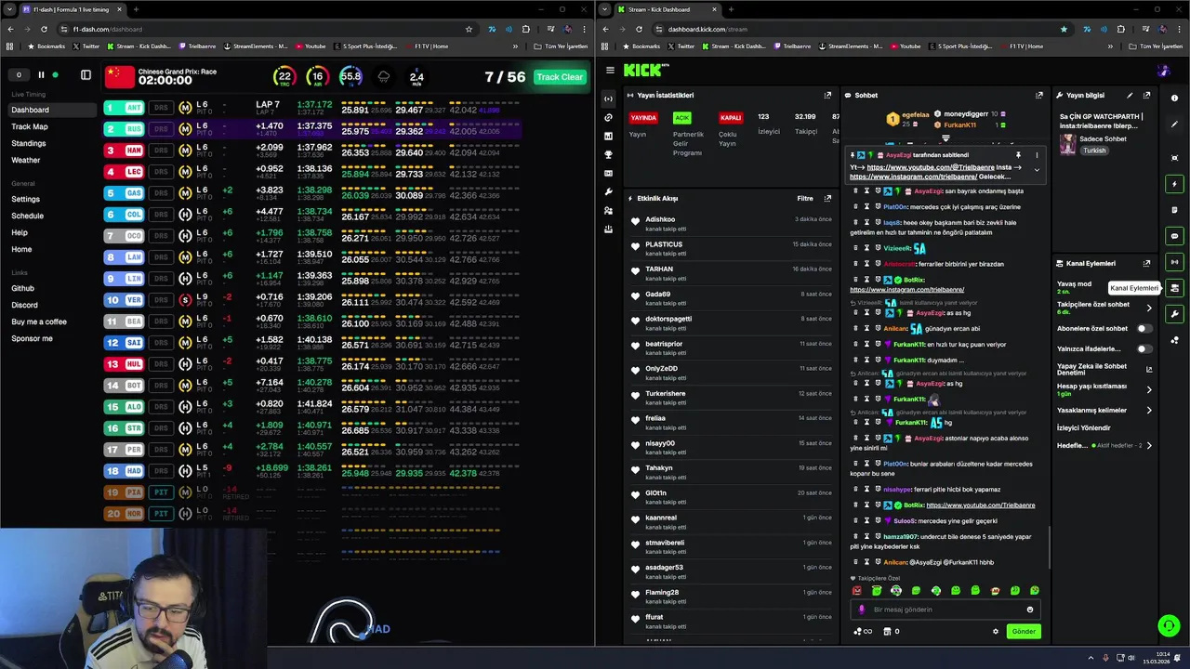Open the download icon in Kick left sidebar
This screenshot has width=1190, height=669.
coord(608,229)
